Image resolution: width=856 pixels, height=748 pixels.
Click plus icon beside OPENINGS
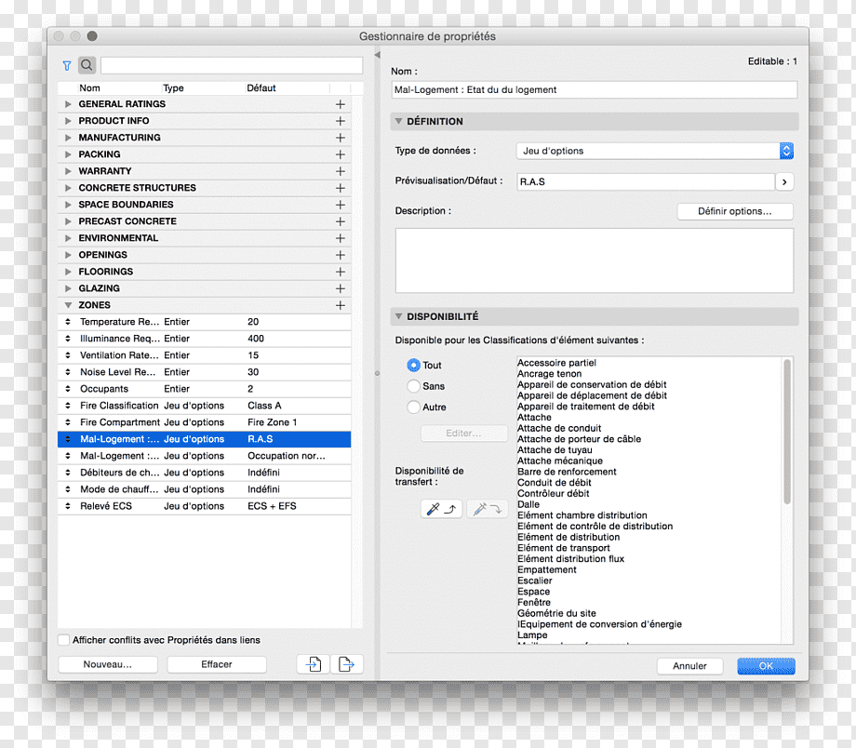(x=341, y=255)
